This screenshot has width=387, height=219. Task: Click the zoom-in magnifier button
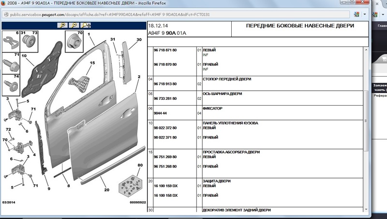pos(62,26)
